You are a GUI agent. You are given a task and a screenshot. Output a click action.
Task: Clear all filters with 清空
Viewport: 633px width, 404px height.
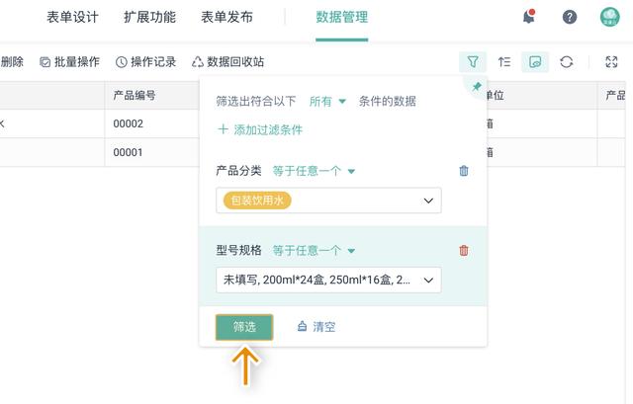coord(316,327)
